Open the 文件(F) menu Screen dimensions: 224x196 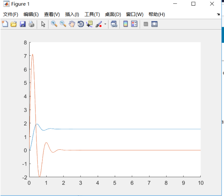[11, 14]
